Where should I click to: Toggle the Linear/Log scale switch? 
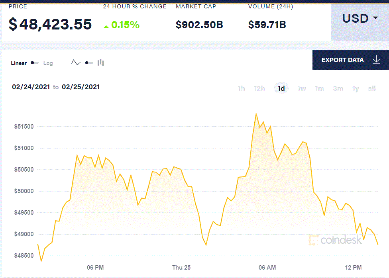coord(34,63)
